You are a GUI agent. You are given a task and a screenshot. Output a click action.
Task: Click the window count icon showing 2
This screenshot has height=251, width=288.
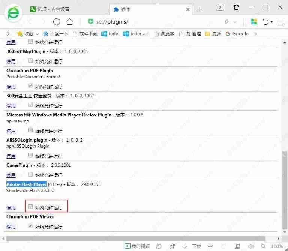tap(220, 8)
